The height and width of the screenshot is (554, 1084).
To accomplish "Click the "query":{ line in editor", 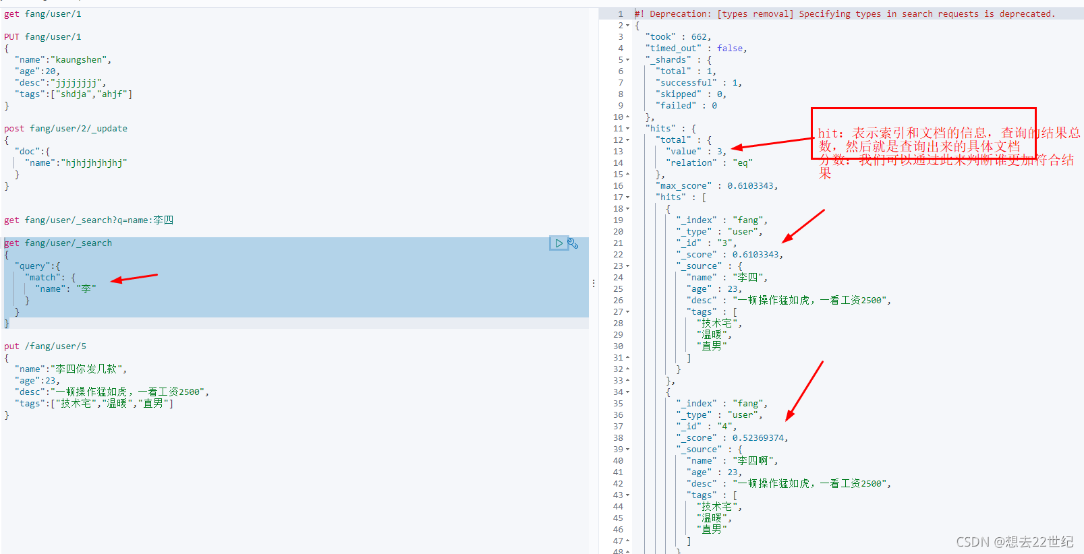I will [x=37, y=266].
